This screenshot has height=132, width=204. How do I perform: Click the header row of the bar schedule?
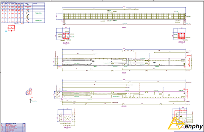tap(23, 3)
